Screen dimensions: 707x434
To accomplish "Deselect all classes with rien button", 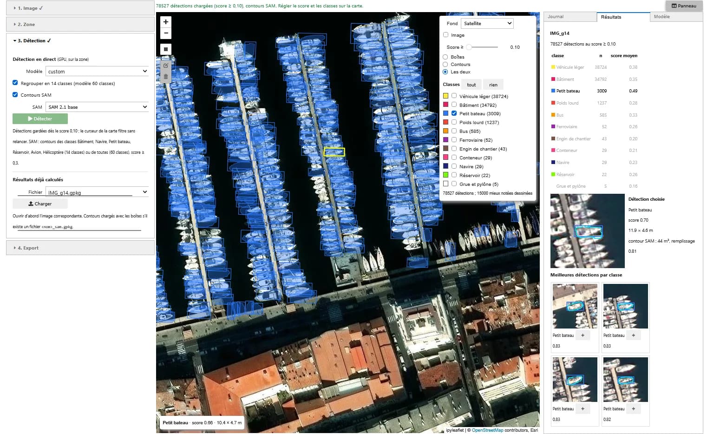I will tap(493, 85).
